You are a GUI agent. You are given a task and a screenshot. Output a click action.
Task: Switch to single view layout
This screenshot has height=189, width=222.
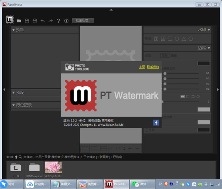85,149
